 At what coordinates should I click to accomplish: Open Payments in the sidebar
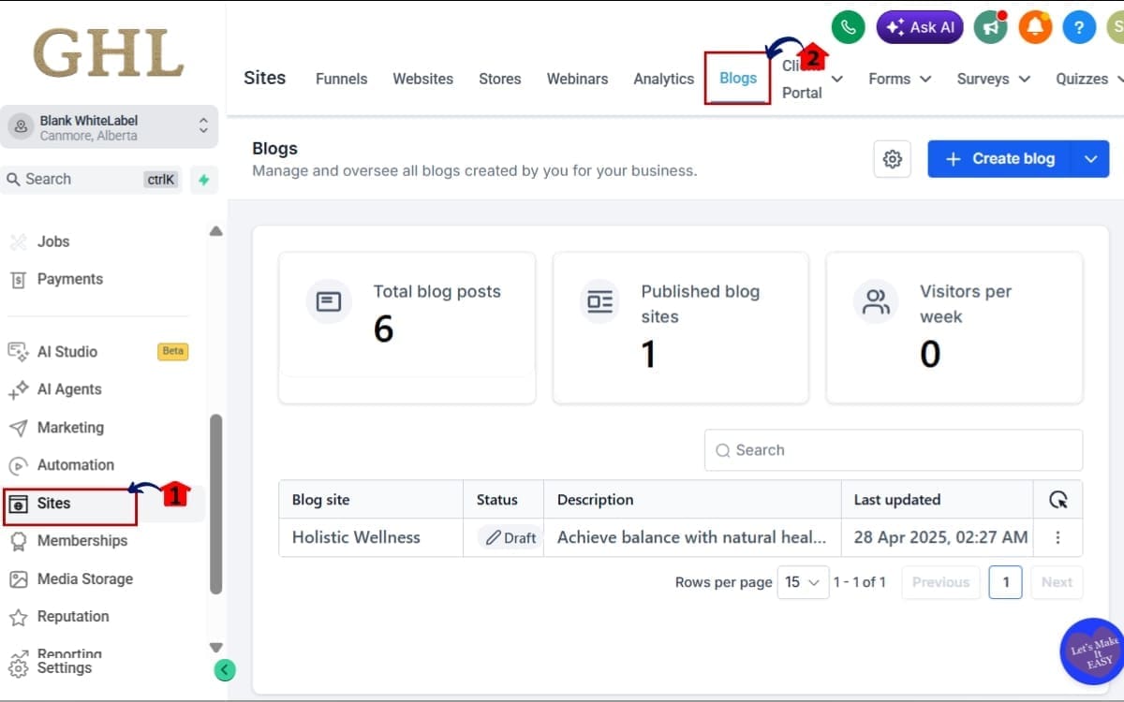(69, 279)
